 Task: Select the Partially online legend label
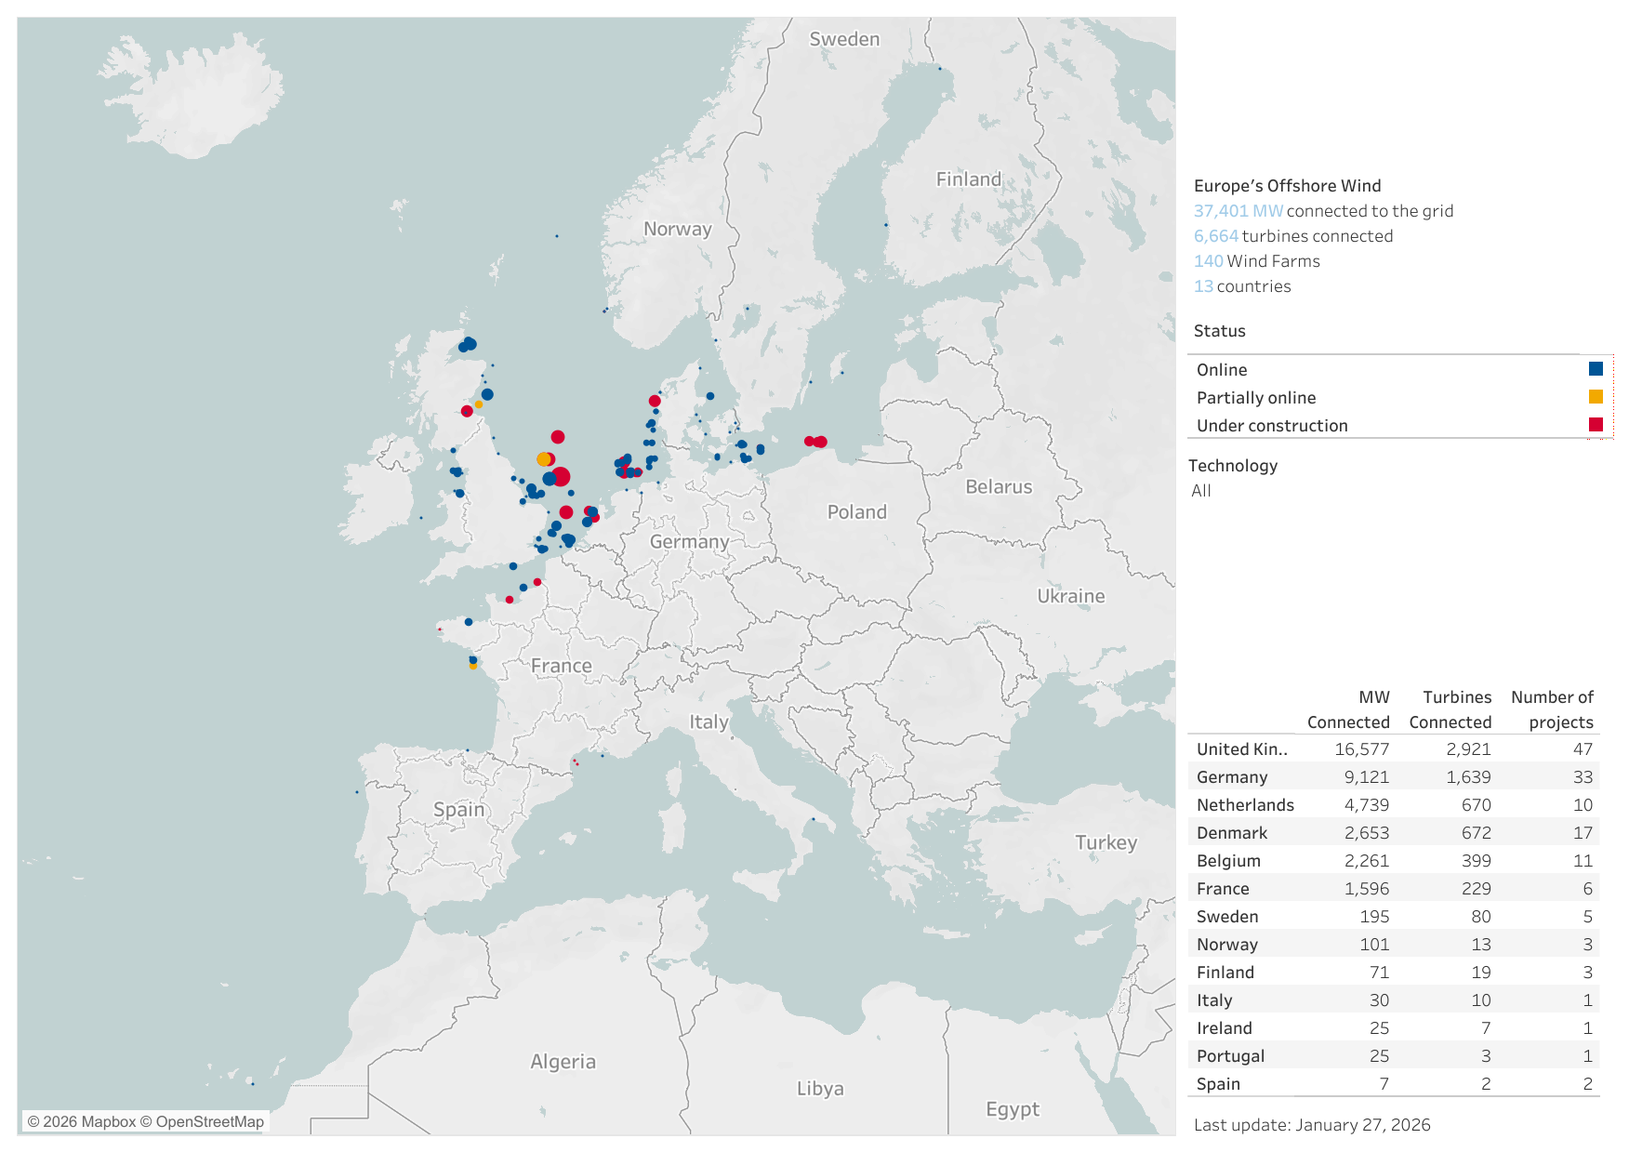click(1255, 398)
